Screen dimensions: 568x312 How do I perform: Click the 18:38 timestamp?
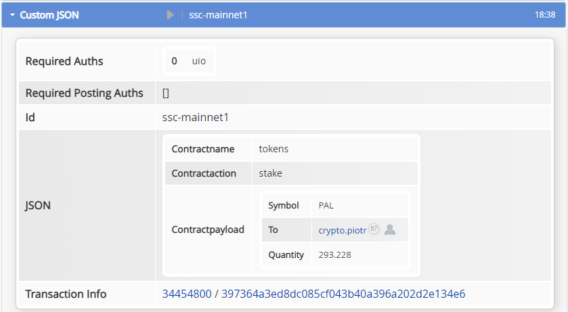point(545,15)
